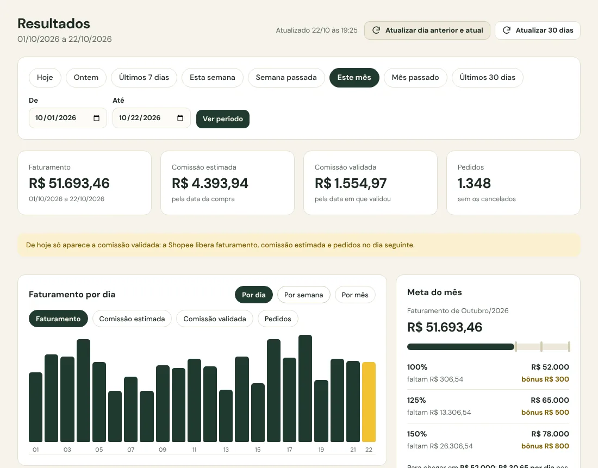Switch the chart to Por dia view
The height and width of the screenshot is (468, 598).
(x=254, y=295)
